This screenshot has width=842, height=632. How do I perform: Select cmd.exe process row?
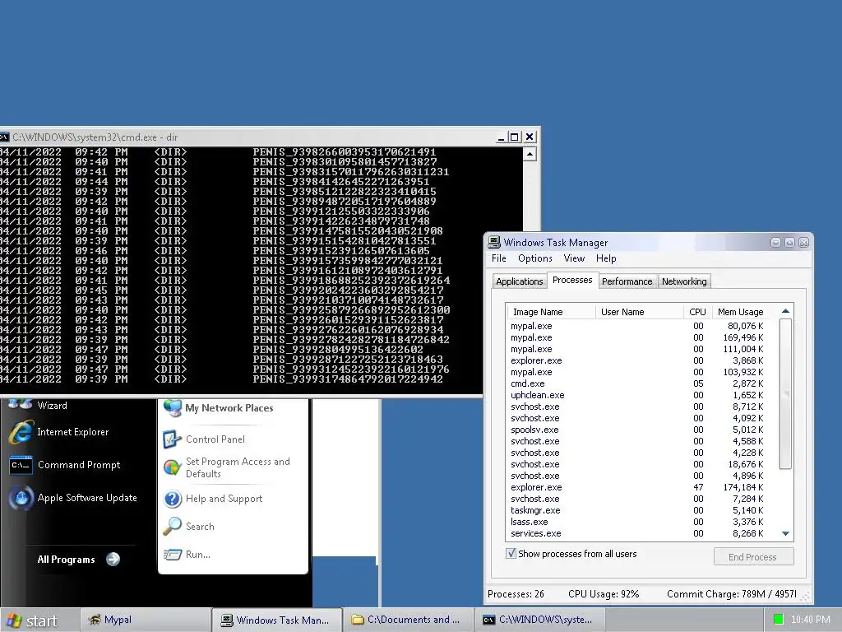[636, 383]
